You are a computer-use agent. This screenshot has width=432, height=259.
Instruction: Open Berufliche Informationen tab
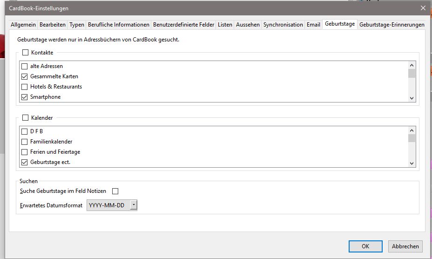pos(118,25)
